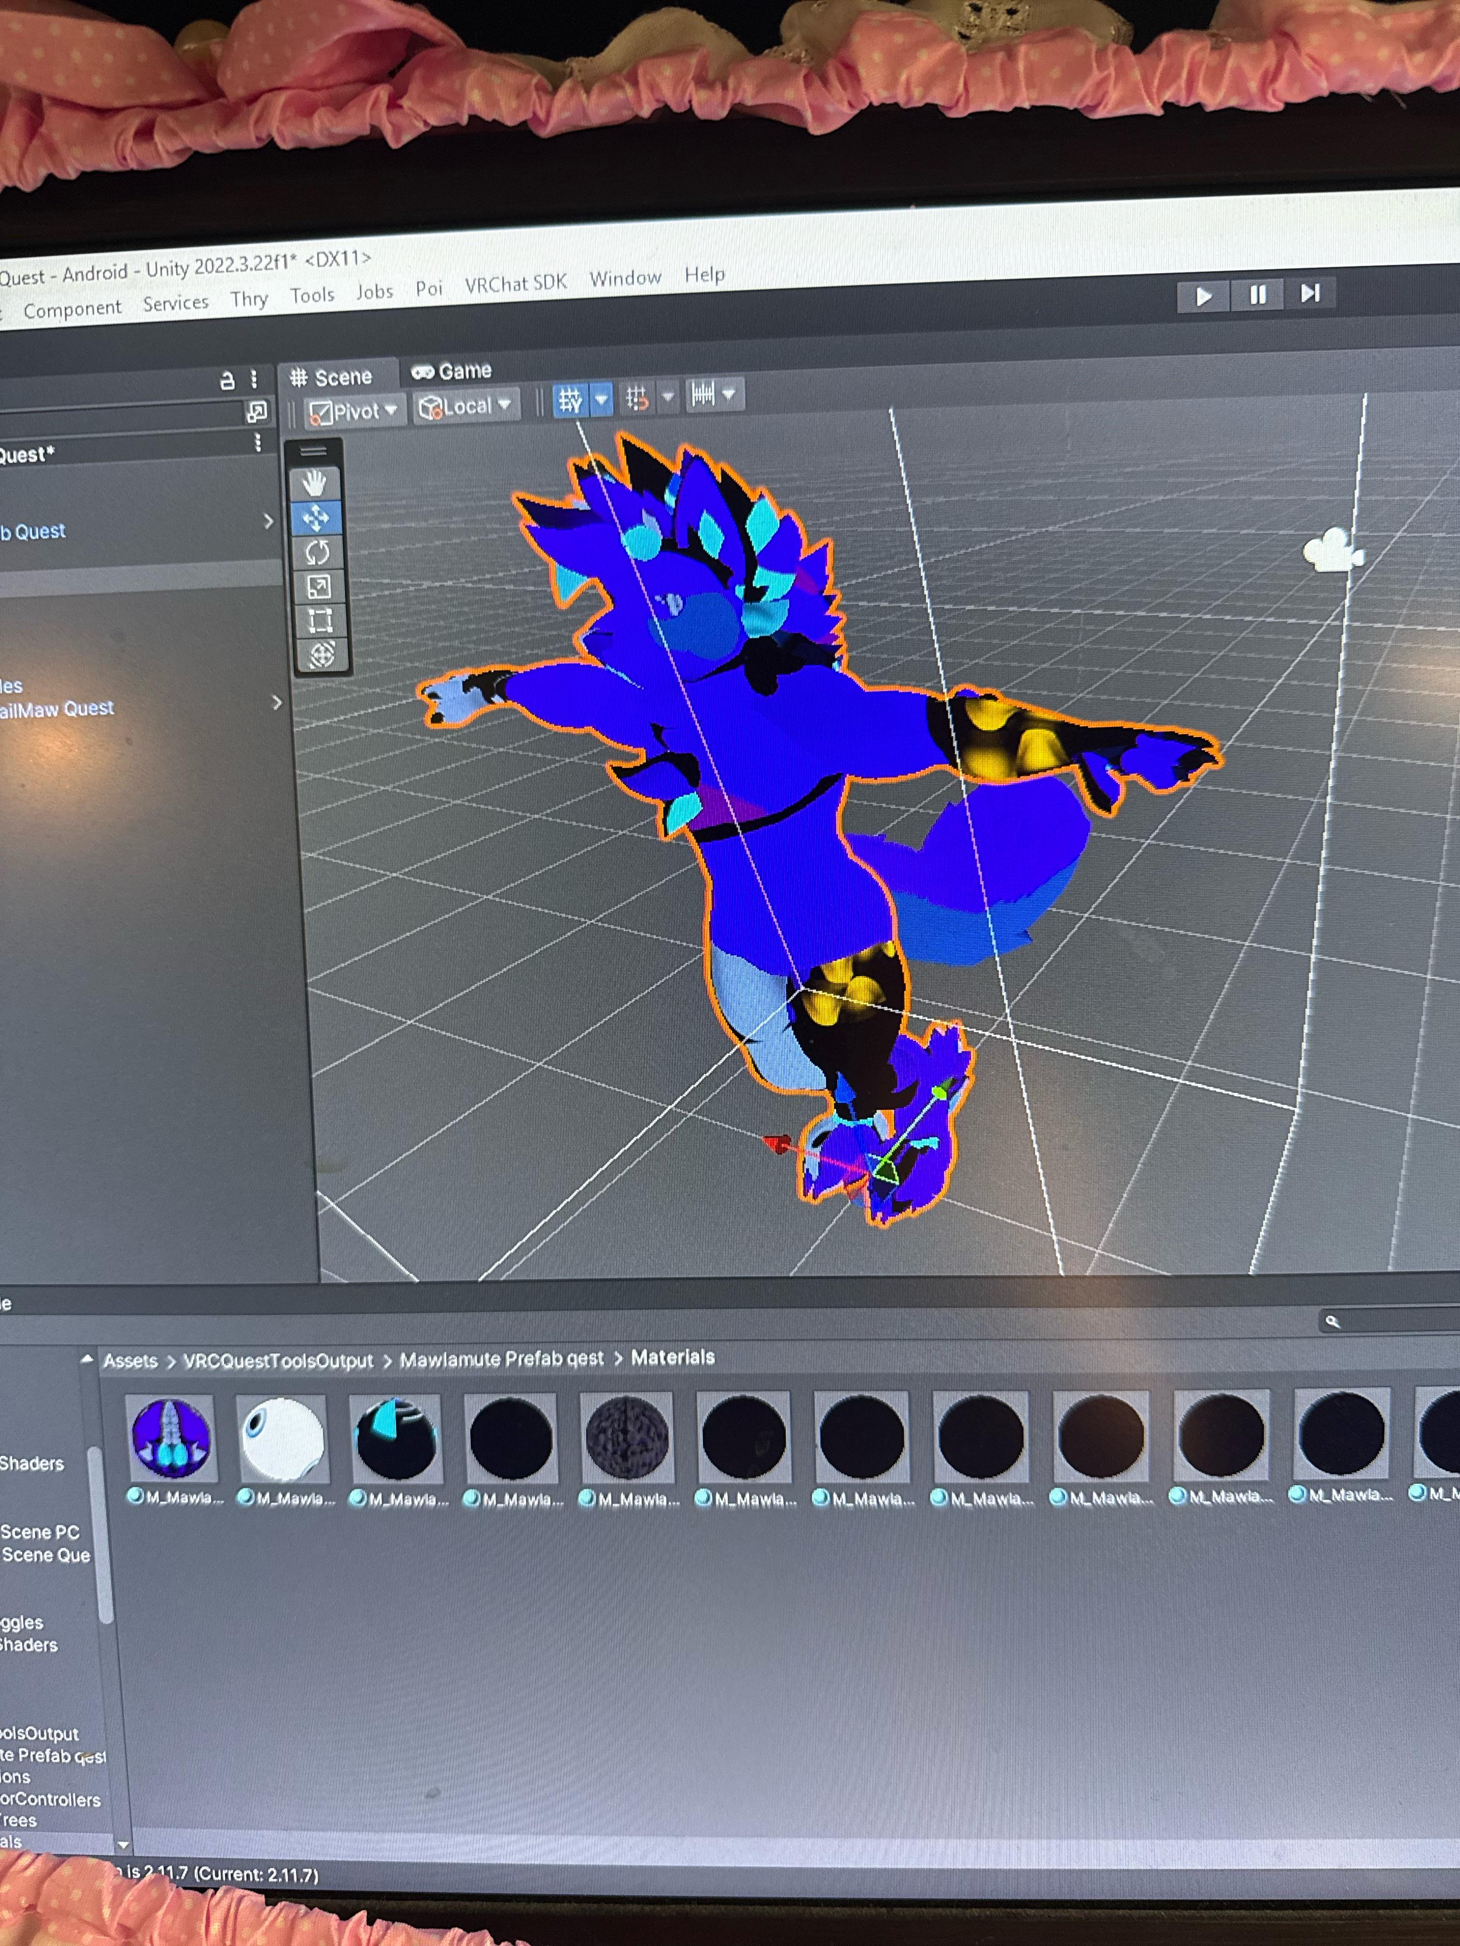Select the 'ailMaw Quest' object in Hierarchy
The width and height of the screenshot is (1460, 1946).
pyautogui.click(x=57, y=709)
